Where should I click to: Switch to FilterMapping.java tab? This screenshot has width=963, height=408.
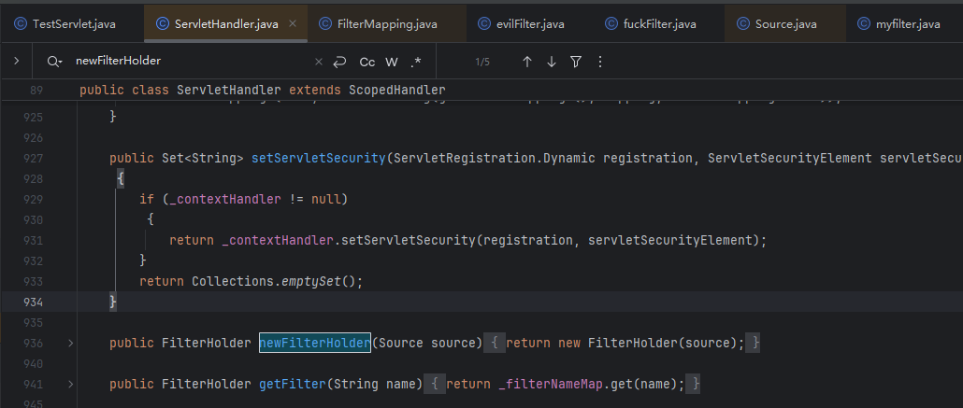(386, 23)
